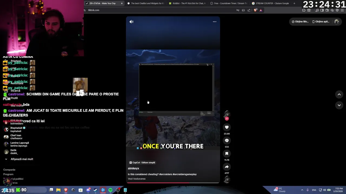The width and height of the screenshot is (346, 194).
Task: Open a new browser tab with plus
Action: 294,4
